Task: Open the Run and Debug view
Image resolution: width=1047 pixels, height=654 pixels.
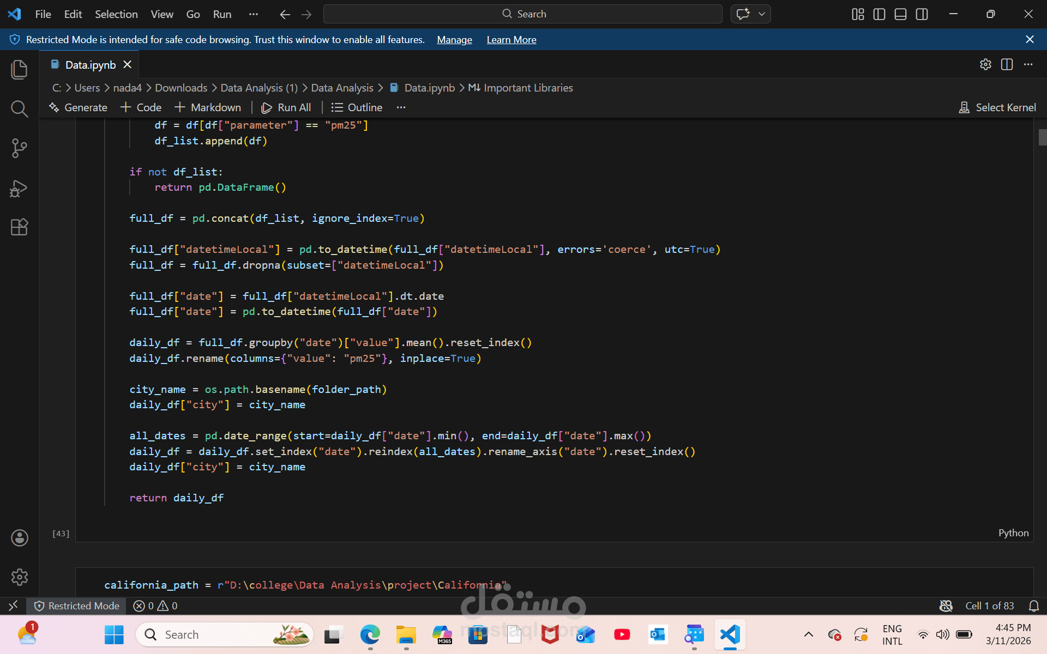Action: point(19,188)
